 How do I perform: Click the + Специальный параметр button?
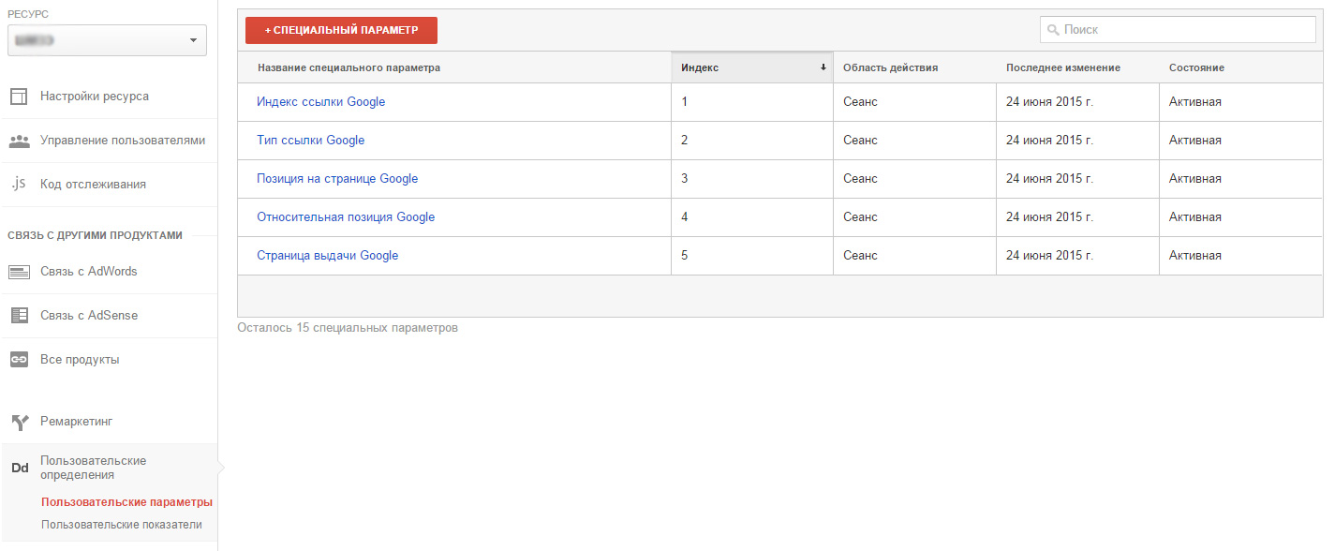point(341,30)
